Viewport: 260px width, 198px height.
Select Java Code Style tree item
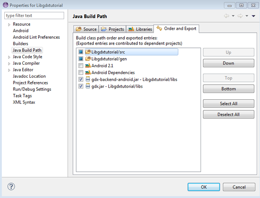tap(27, 57)
